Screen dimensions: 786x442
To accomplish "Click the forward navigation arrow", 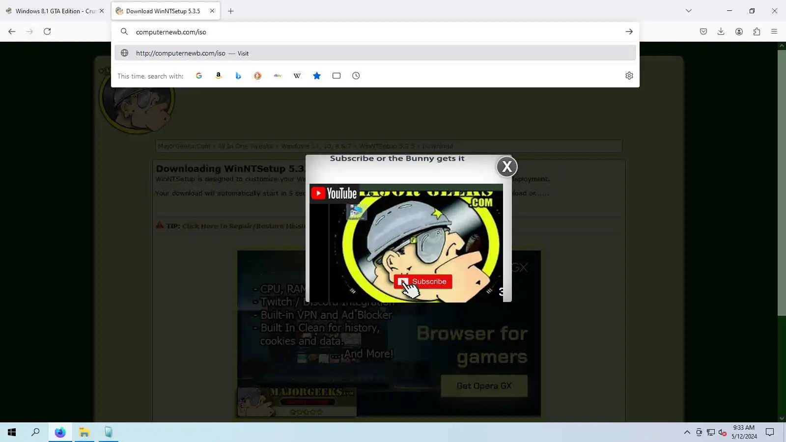I will 29,31.
